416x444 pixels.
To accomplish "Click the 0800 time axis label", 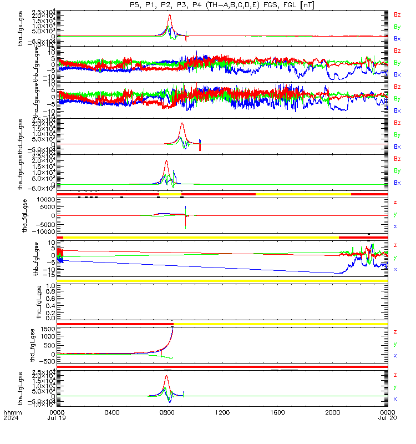I will (x=167, y=412).
